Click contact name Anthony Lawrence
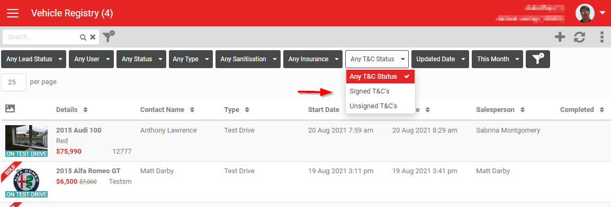This screenshot has height=207, width=611. click(168, 130)
